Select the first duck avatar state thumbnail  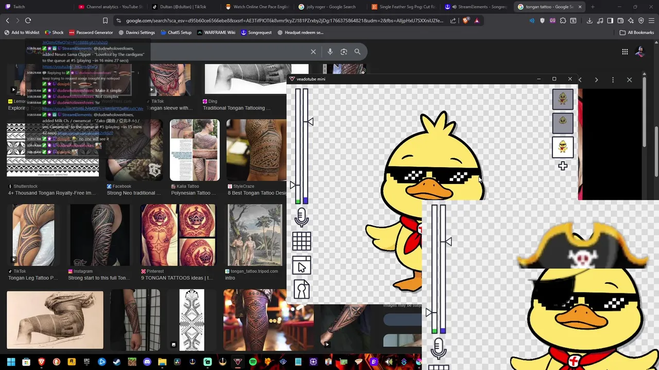(563, 99)
